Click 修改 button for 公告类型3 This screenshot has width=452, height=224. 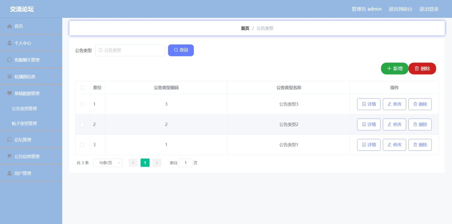(x=394, y=104)
